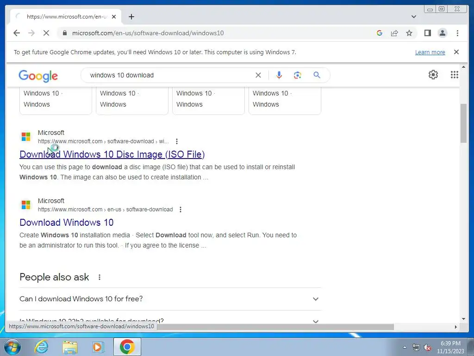This screenshot has width=474, height=356.
Task: Open Google Lens image search icon
Action: tap(298, 75)
